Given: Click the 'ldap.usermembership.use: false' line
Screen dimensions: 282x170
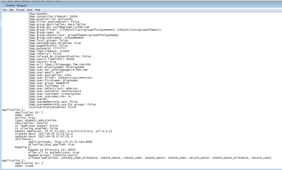Looking at the screenshot, I should coord(53,102).
